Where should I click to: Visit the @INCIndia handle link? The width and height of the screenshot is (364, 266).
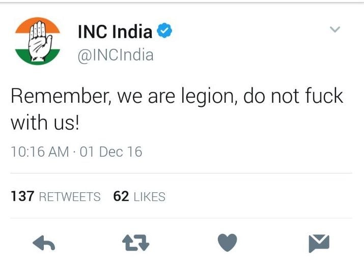(x=116, y=55)
